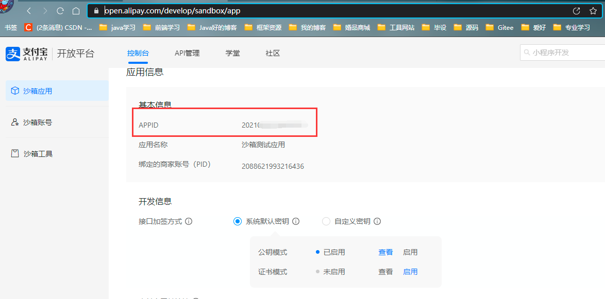
Task: Open the 学堂 tab
Action: point(232,53)
